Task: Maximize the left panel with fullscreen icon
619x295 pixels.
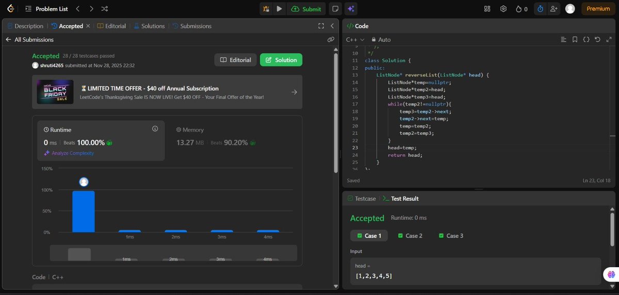Action: [321, 26]
